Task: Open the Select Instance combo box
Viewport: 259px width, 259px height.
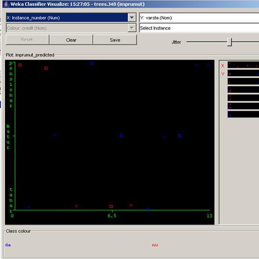Action: tap(199, 28)
